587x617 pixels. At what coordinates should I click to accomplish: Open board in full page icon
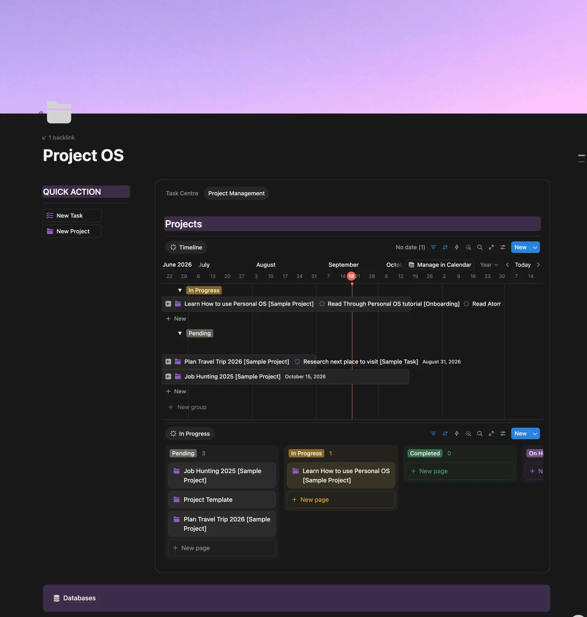point(491,434)
